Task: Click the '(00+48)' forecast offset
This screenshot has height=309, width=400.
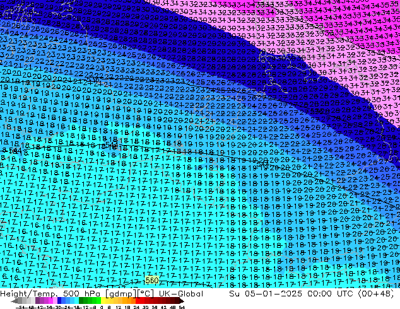Action: point(377,294)
